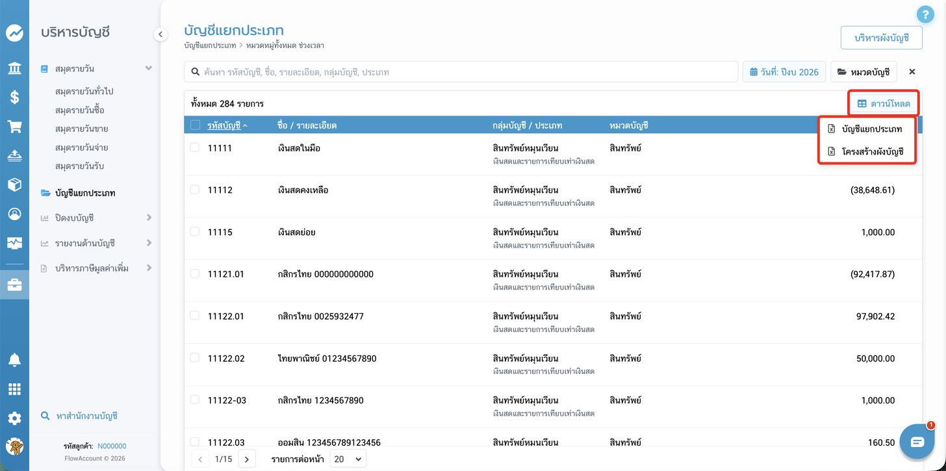The width and height of the screenshot is (946, 471).
Task: Click the หมวดบัญชี filter button
Action: coord(863,71)
